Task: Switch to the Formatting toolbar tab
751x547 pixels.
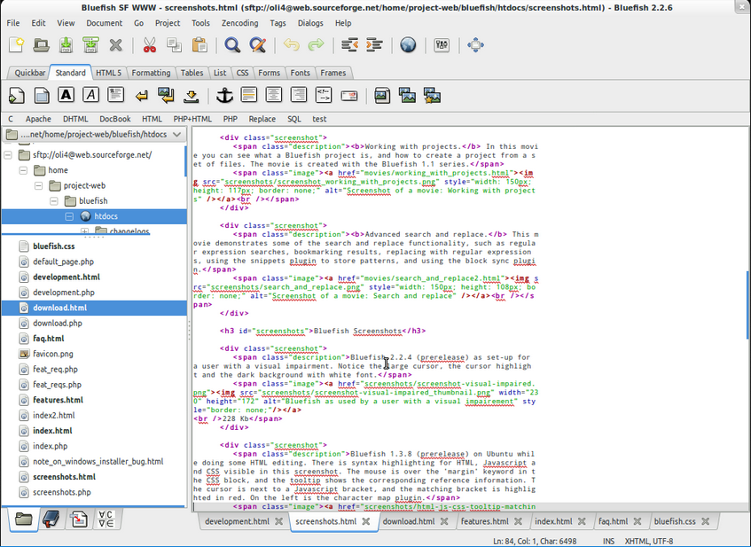Action: click(151, 73)
